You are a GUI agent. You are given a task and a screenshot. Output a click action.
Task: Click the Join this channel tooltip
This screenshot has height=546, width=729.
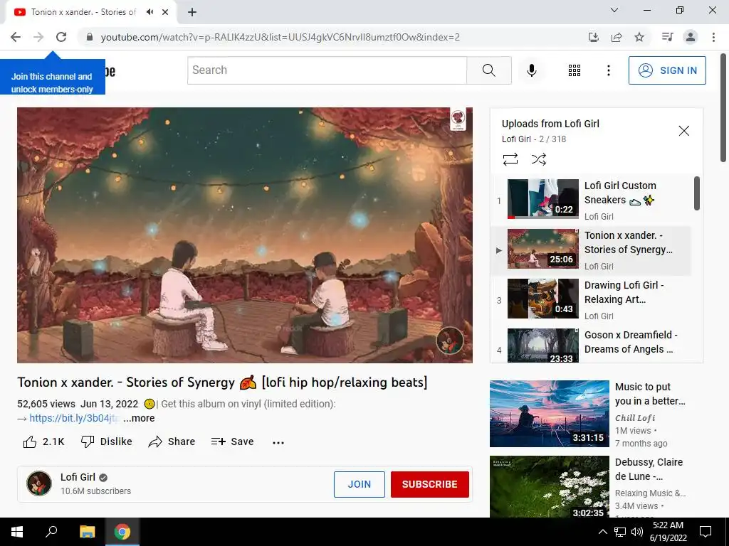(x=53, y=77)
